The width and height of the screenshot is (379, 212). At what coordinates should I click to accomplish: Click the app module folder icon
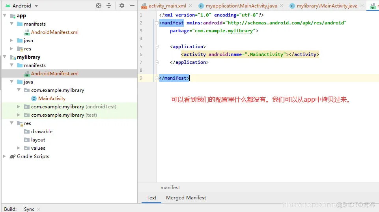tap(13, 16)
